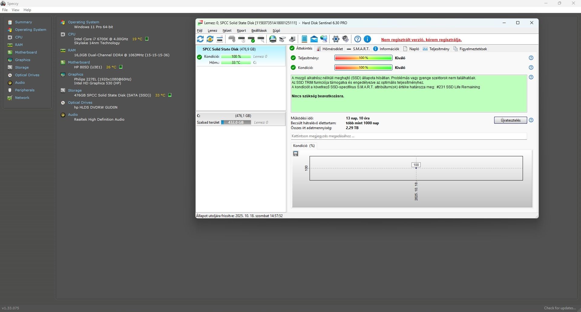This screenshot has width=581, height=312.
Task: Click the drive with tower toolbar icon
Action: (292, 39)
